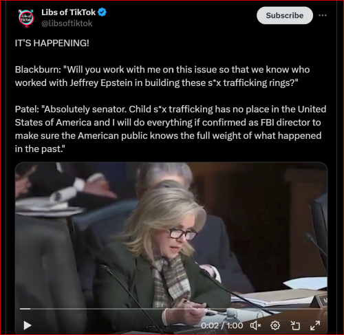The height and width of the screenshot is (335, 344).
Task: Click the blue verified checkmark badge
Action: pyautogui.click(x=102, y=12)
